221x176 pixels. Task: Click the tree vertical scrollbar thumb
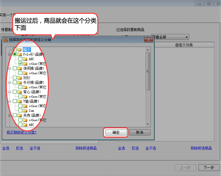(x=148, y=71)
